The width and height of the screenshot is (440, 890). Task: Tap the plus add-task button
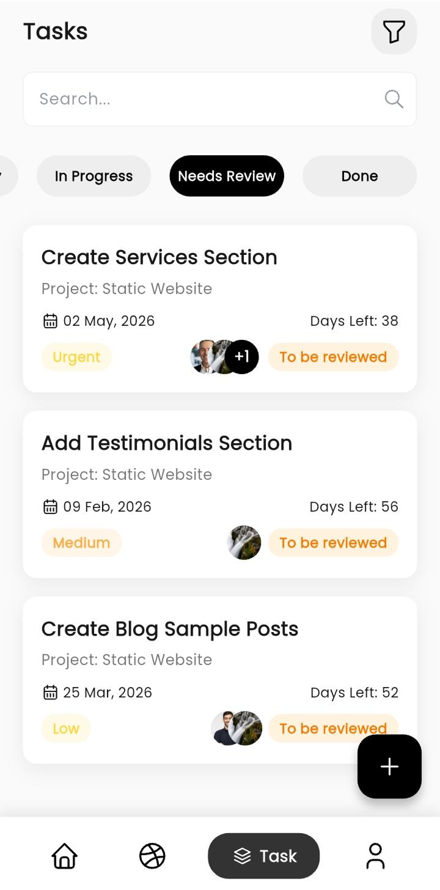pos(389,767)
